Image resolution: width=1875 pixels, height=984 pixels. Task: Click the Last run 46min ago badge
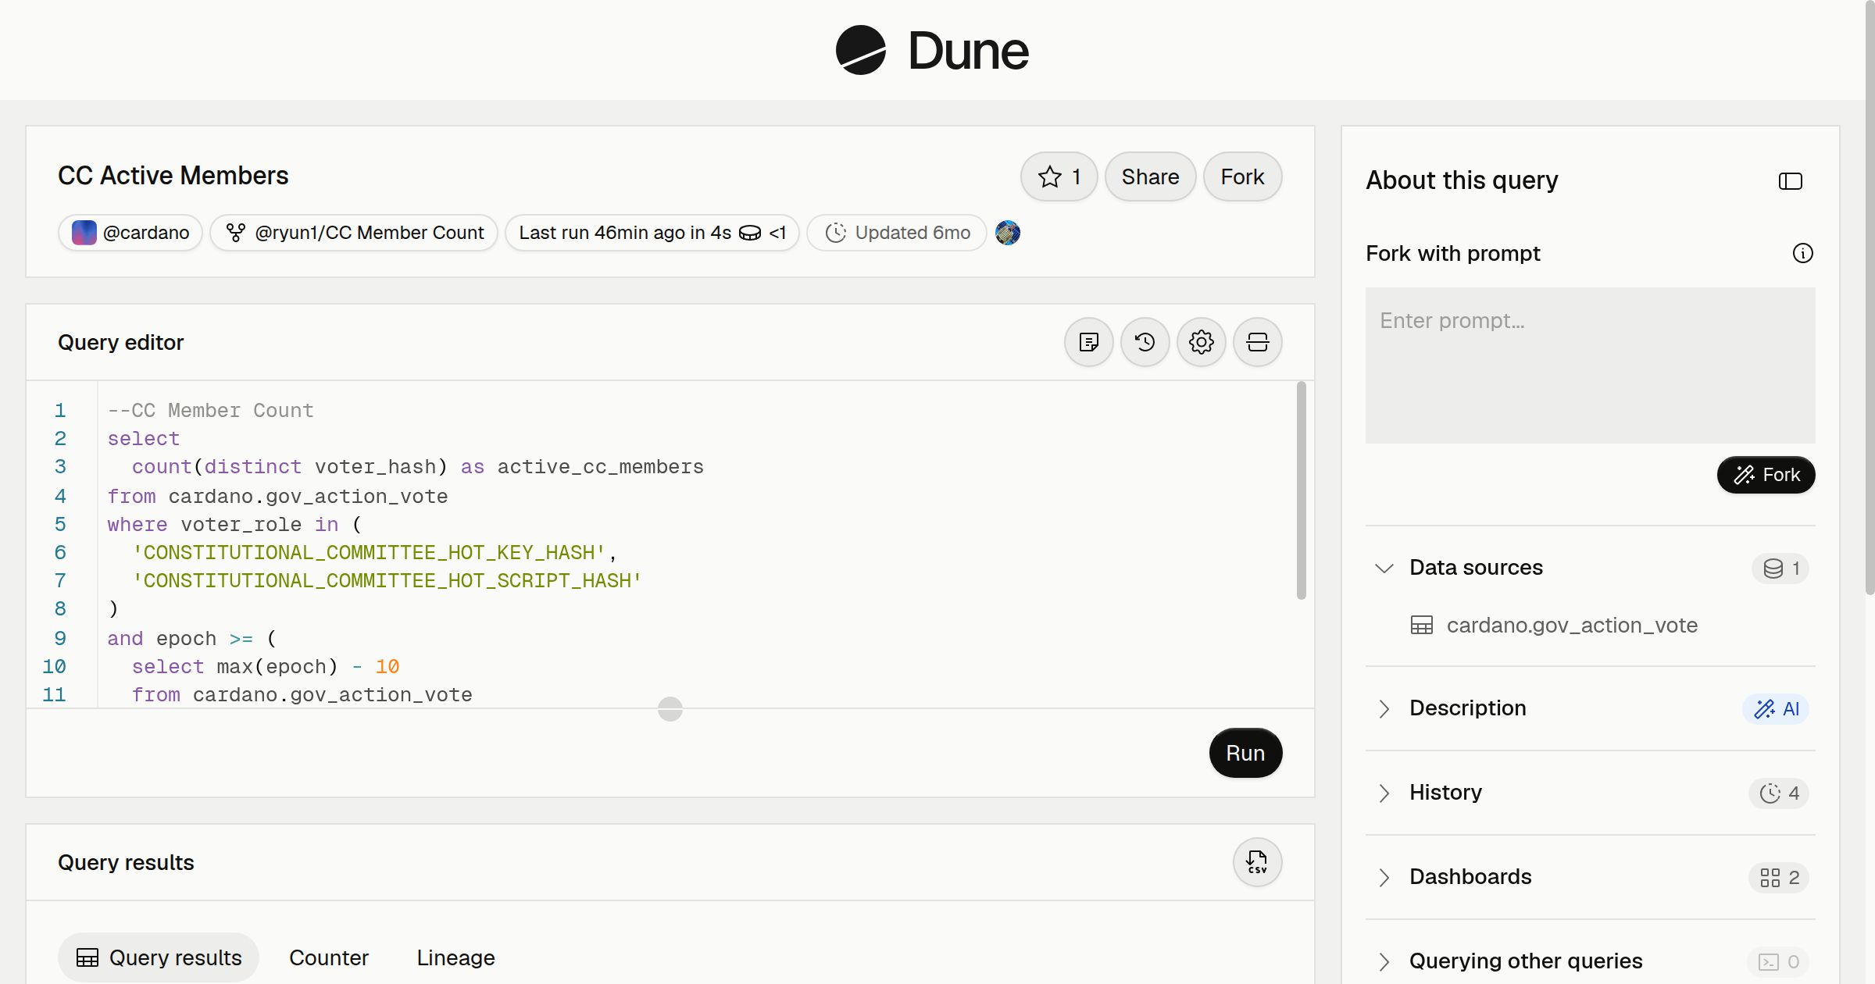(652, 233)
